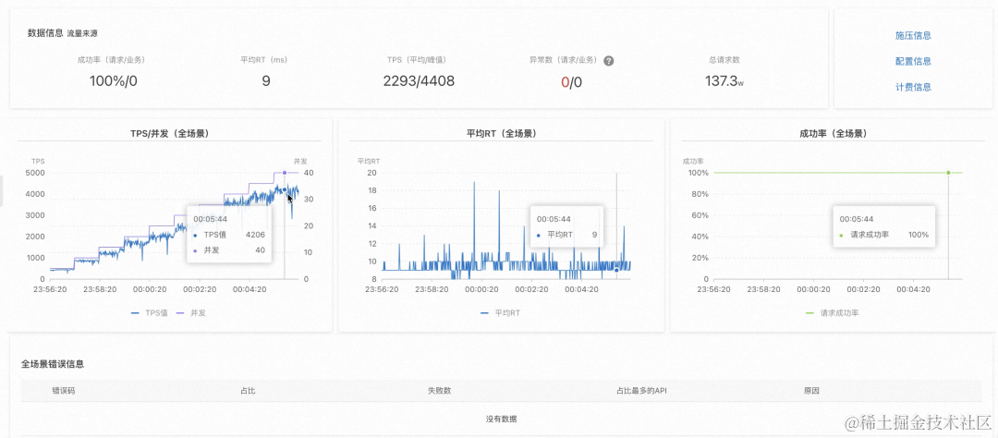Click the TPS值 4206 tooltip row
This screenshot has height=438, width=998.
[229, 235]
